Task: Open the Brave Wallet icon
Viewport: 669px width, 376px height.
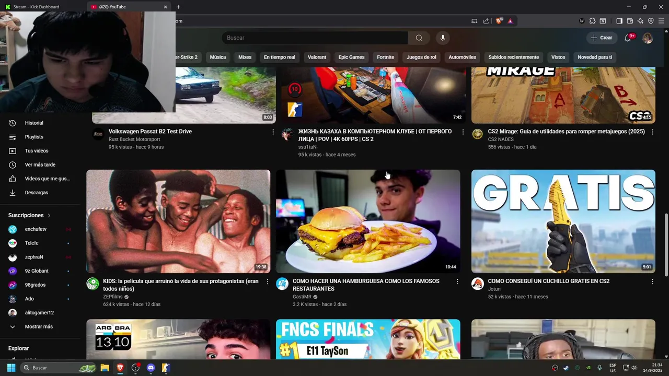Action: point(630,21)
